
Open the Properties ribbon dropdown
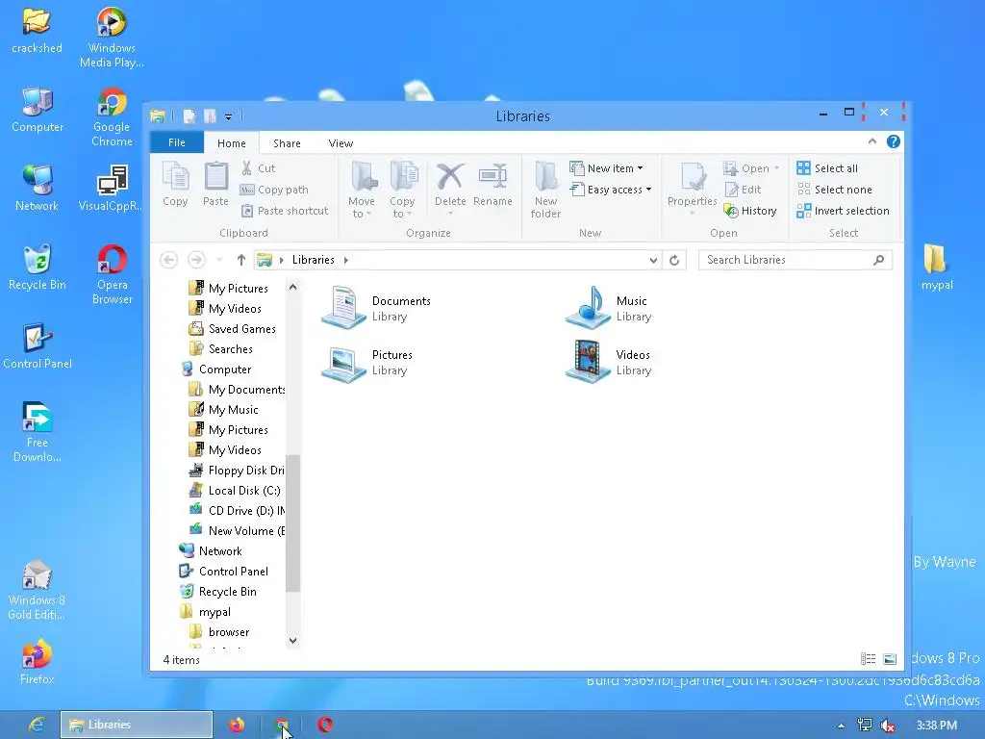[692, 214]
